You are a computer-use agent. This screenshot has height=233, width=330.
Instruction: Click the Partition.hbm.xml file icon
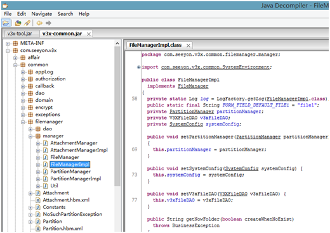pos(38,229)
